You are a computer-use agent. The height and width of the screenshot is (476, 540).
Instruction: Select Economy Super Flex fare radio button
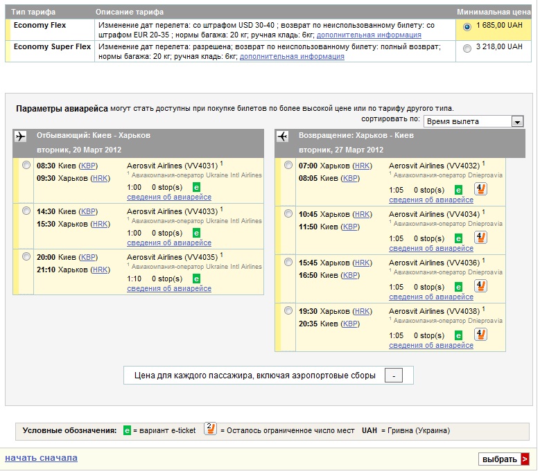click(x=467, y=49)
